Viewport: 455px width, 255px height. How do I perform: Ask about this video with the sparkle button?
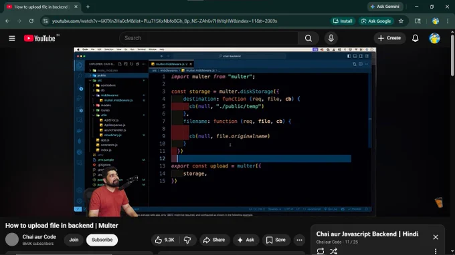pyautogui.click(x=246, y=240)
